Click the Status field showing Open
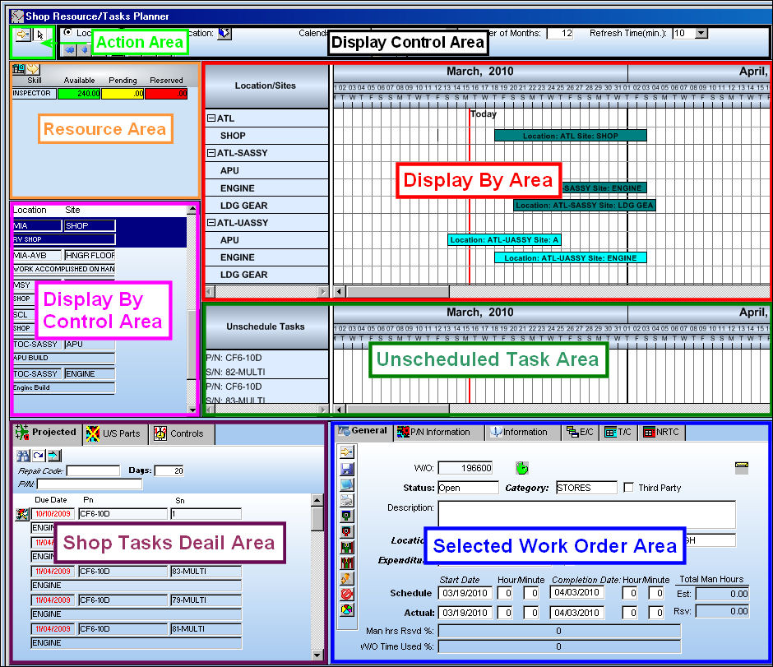 (x=468, y=488)
